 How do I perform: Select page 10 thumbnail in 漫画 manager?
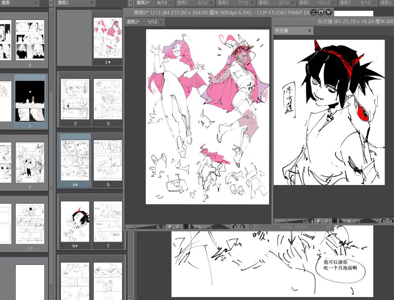coord(30,223)
